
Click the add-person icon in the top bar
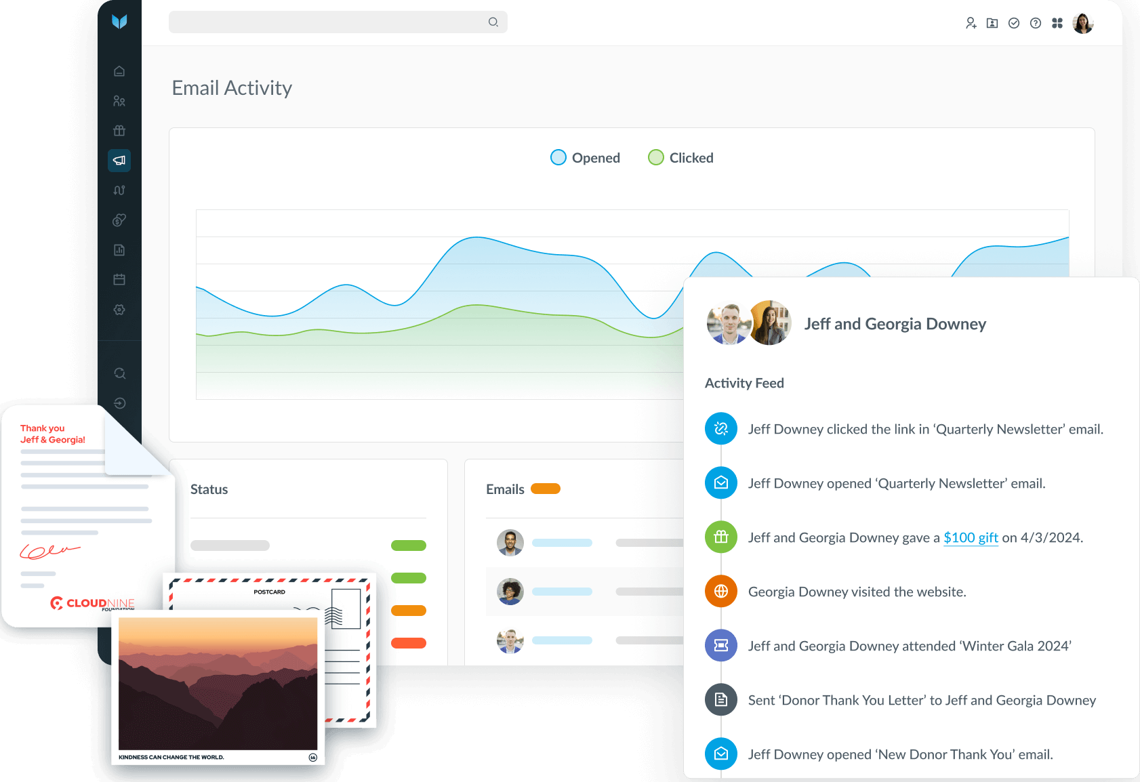(971, 23)
